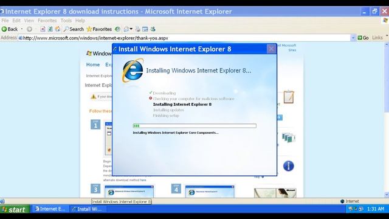Click the 1:31 AM system clock
The width and height of the screenshot is (389, 219).
tap(376, 209)
